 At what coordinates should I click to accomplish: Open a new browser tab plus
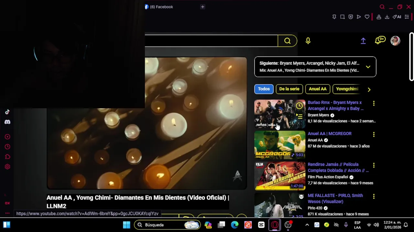[202, 7]
